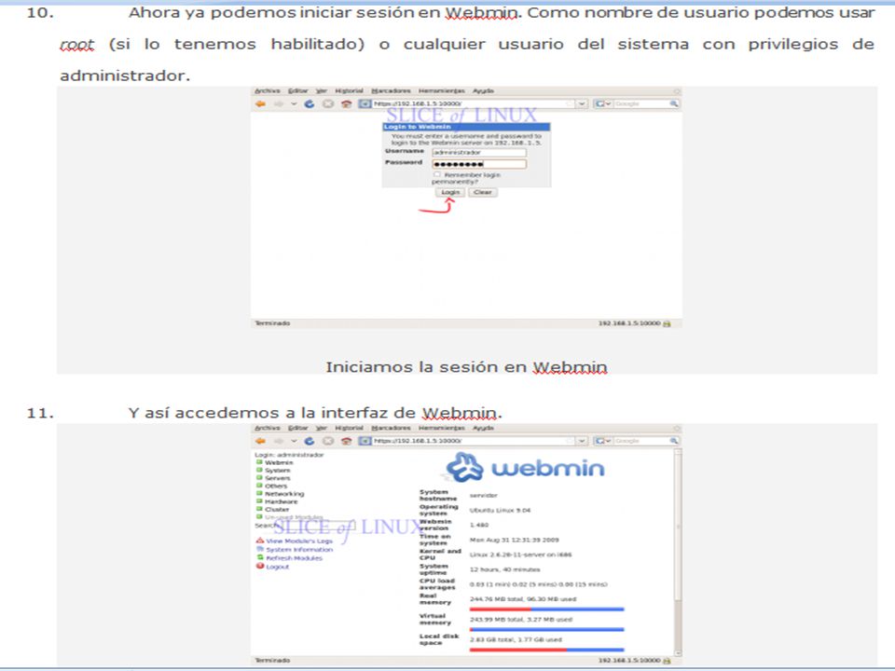The image size is (895, 671).
Task: Click Forward arrow in login page browser
Action: 279,103
